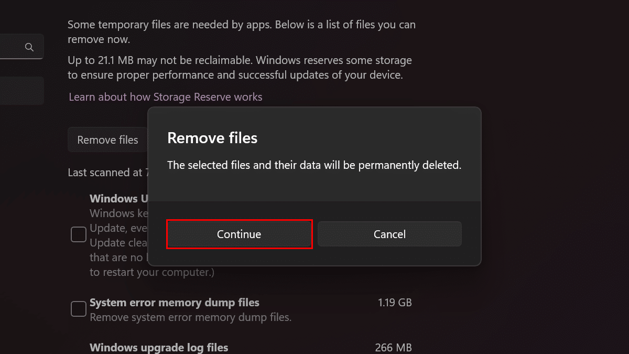Click the 21.1 MB not reclaimable paragraph
629x354 pixels.
pyautogui.click(x=240, y=68)
